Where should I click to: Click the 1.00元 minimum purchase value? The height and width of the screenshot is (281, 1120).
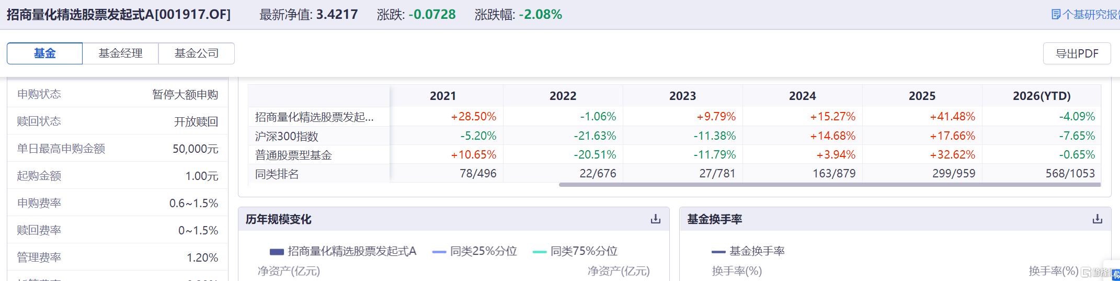tap(202, 176)
